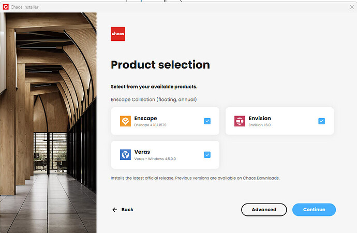This screenshot has width=357, height=233.
Task: Click the Chaos Installer title bar icon
Action: [6, 7]
